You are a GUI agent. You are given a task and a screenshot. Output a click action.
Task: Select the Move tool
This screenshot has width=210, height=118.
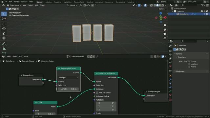[4, 24]
